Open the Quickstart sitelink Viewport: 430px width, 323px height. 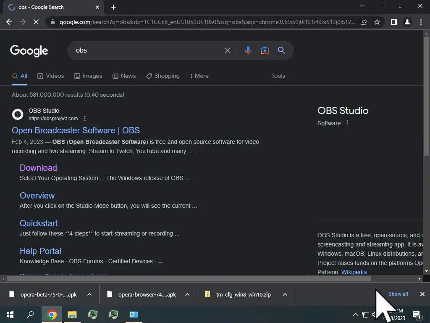[39, 223]
